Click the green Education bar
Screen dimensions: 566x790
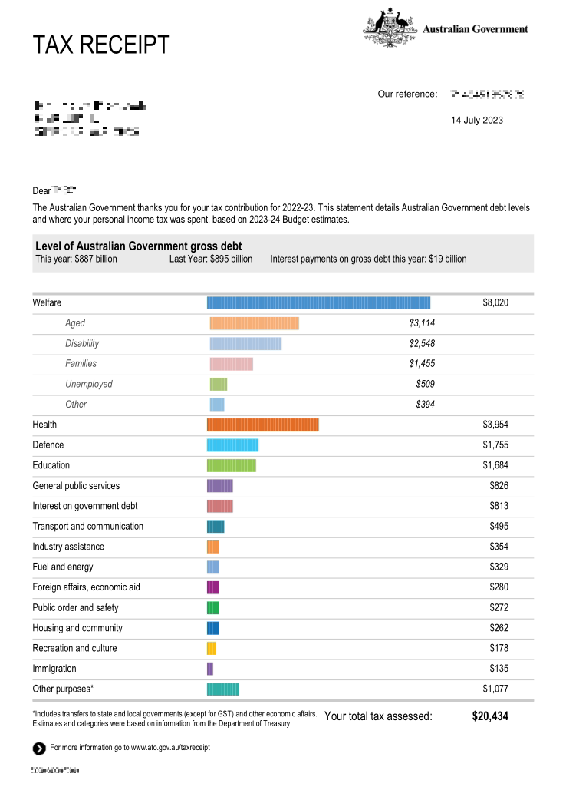point(231,465)
